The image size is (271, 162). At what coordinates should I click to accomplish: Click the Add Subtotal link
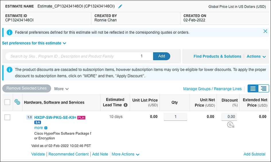254,154
